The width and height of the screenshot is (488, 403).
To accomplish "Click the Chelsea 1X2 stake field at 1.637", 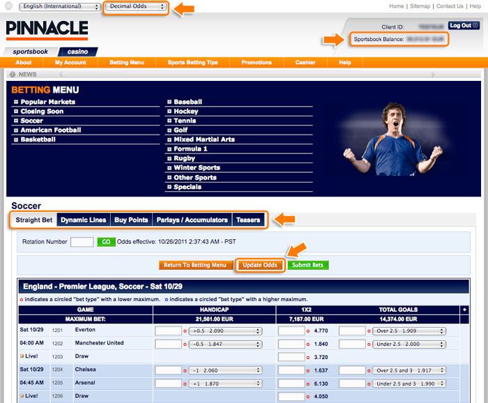I will pyautogui.click(x=291, y=370).
